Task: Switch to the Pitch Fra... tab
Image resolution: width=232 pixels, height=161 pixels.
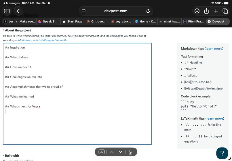Action: pos(193,22)
